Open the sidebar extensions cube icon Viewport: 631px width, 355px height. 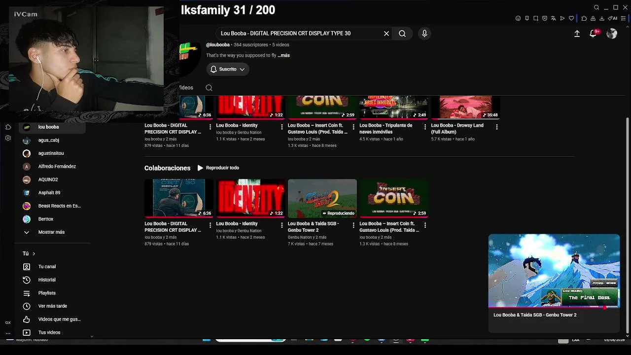pyautogui.click(x=8, y=127)
